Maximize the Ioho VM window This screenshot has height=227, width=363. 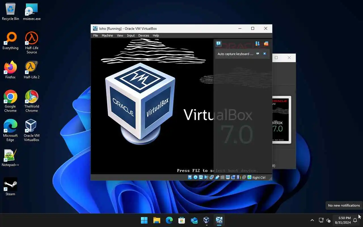253,28
